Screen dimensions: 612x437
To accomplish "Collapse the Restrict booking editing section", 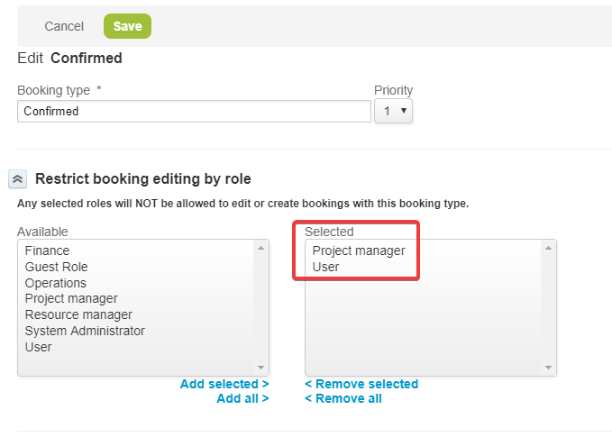I will click(18, 179).
